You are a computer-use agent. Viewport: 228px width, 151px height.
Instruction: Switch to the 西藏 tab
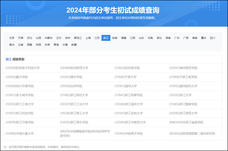[x=30, y=45]
